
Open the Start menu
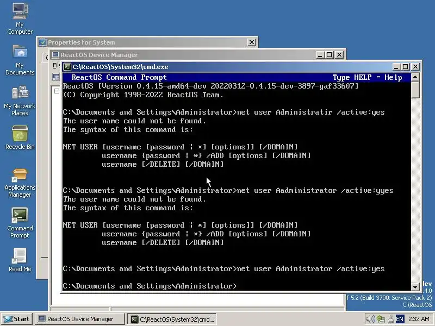(17, 319)
